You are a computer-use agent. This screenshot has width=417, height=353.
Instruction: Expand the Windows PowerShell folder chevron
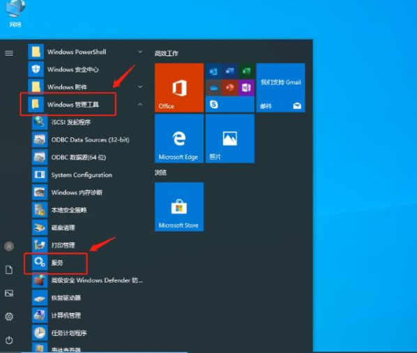pyautogui.click(x=140, y=52)
